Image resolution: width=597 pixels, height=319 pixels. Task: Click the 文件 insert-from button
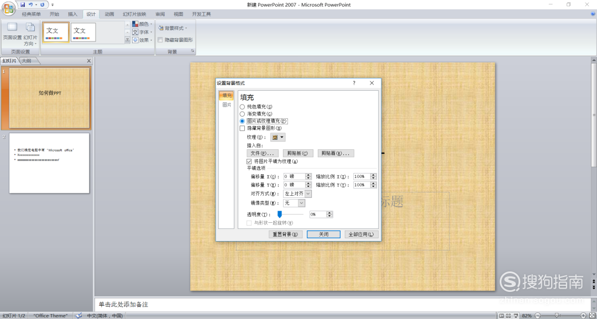click(263, 153)
